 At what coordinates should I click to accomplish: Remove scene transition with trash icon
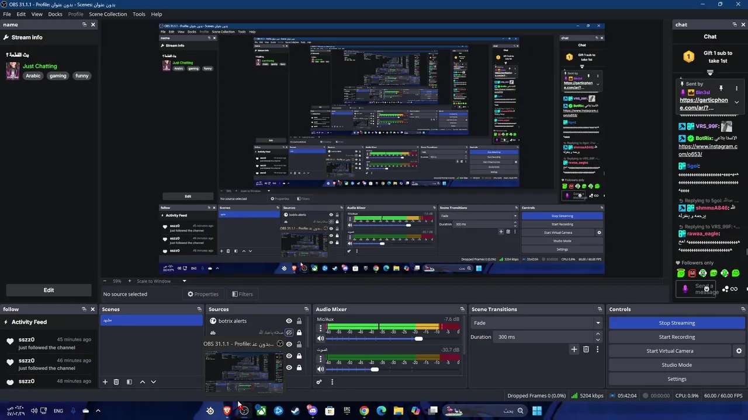click(586, 349)
